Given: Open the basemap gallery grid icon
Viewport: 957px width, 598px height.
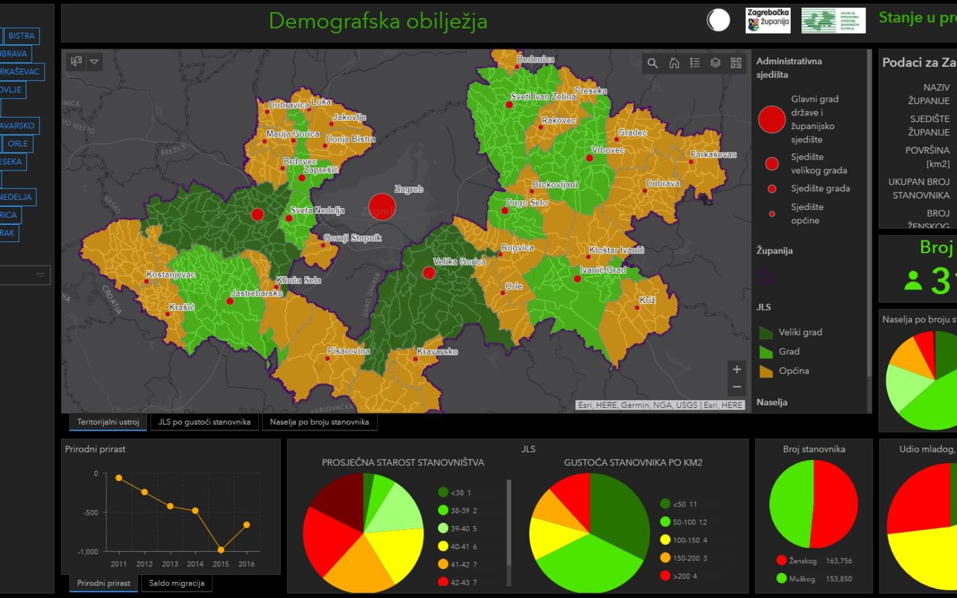Looking at the screenshot, I should [x=736, y=63].
